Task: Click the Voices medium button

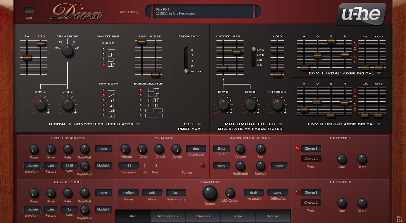Action: pos(129,193)
